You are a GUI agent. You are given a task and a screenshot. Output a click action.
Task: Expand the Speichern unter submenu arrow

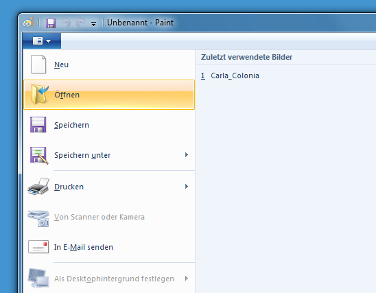pos(187,155)
